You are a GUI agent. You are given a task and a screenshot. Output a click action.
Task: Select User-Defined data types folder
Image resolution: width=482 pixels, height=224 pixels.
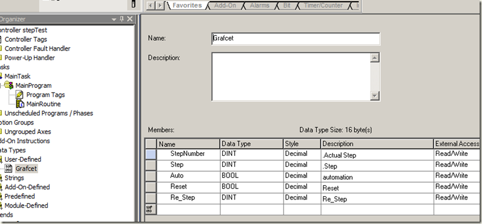click(x=23, y=159)
